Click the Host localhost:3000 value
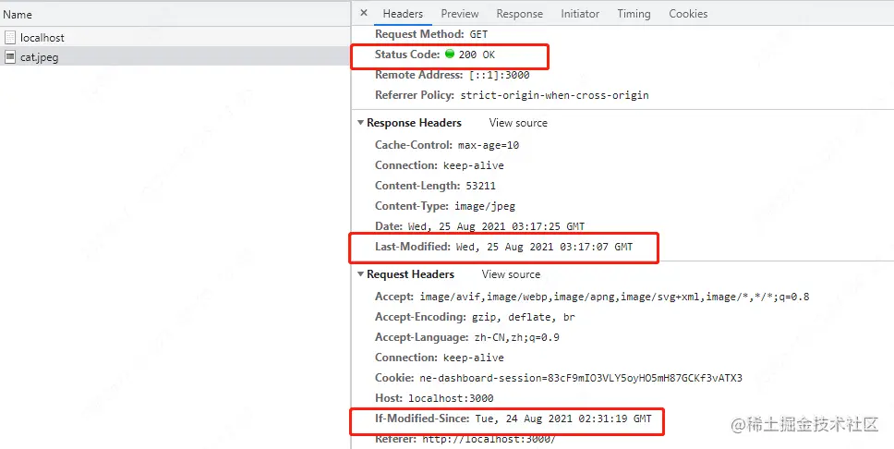 tap(451, 398)
